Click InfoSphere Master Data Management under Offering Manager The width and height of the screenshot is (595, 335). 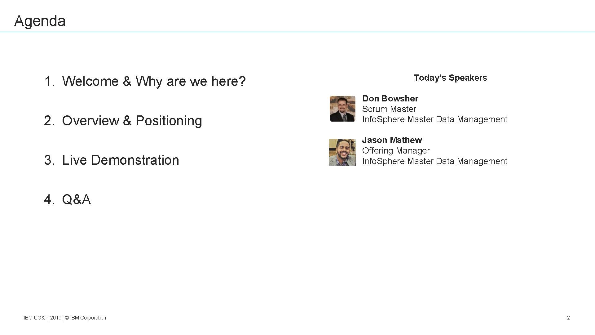434,161
